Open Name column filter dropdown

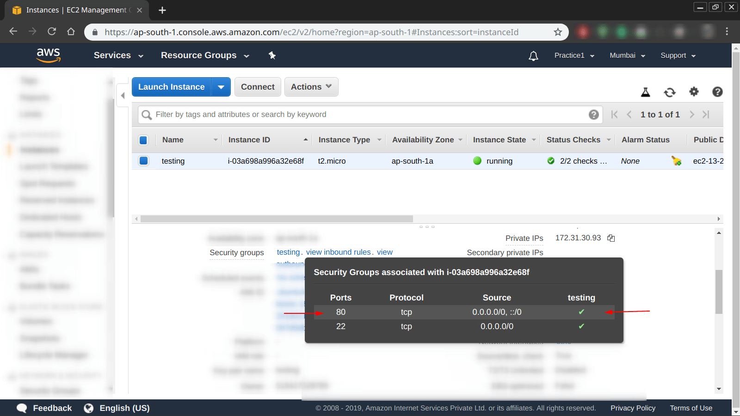tap(216, 140)
